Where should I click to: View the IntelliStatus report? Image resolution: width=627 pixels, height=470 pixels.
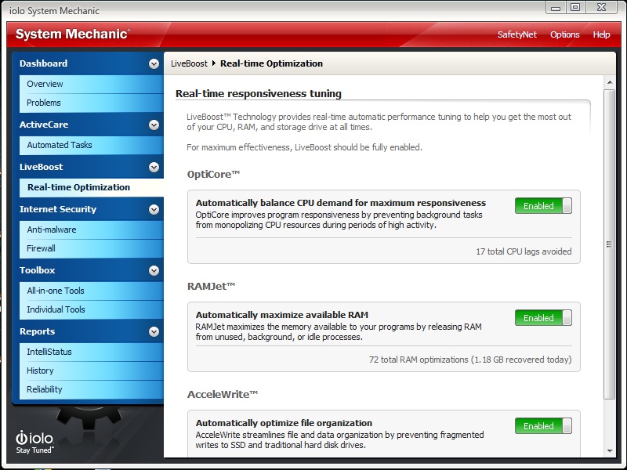(92, 352)
